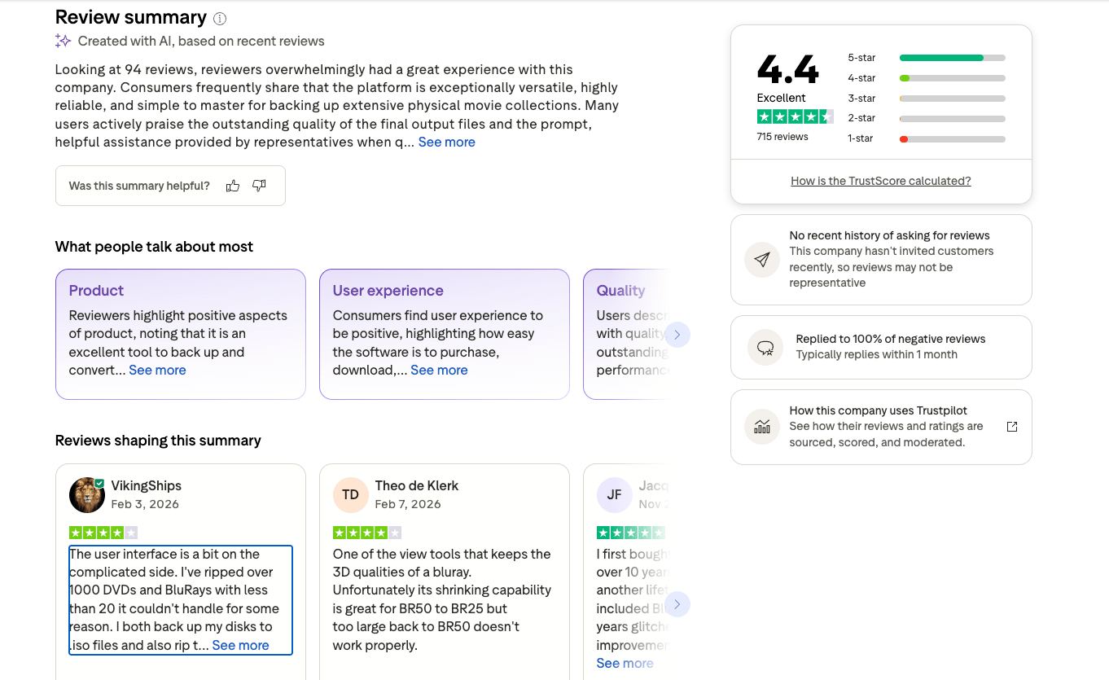The height and width of the screenshot is (680, 1109).
Task: Open the Quality topic card
Action: pos(626,335)
